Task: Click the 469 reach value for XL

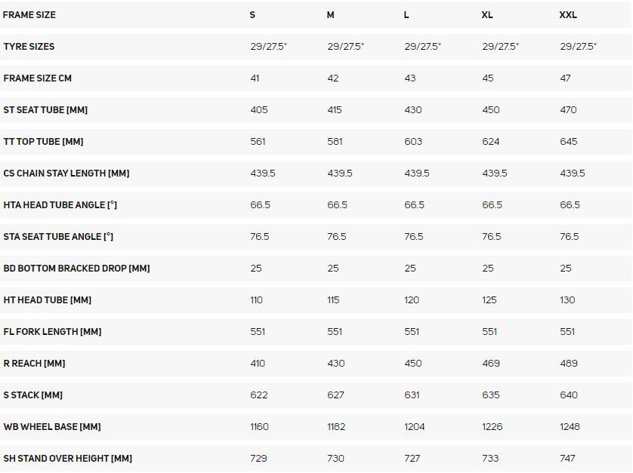Action: click(490, 364)
